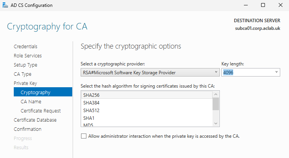Jump to the Certificate Database step
Screen dimensions: 289x158
[x=35, y=120]
